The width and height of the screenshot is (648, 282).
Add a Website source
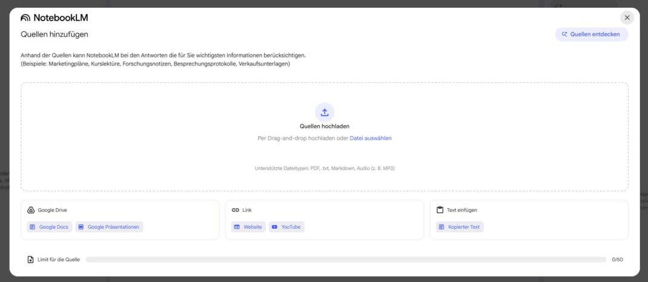tap(248, 227)
